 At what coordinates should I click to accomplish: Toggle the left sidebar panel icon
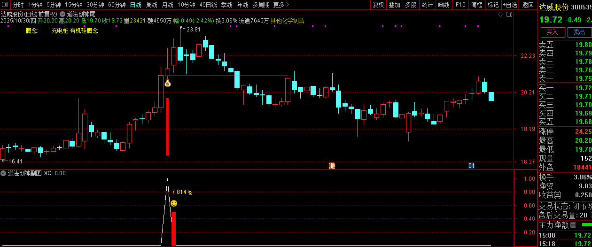[x=5, y=5]
